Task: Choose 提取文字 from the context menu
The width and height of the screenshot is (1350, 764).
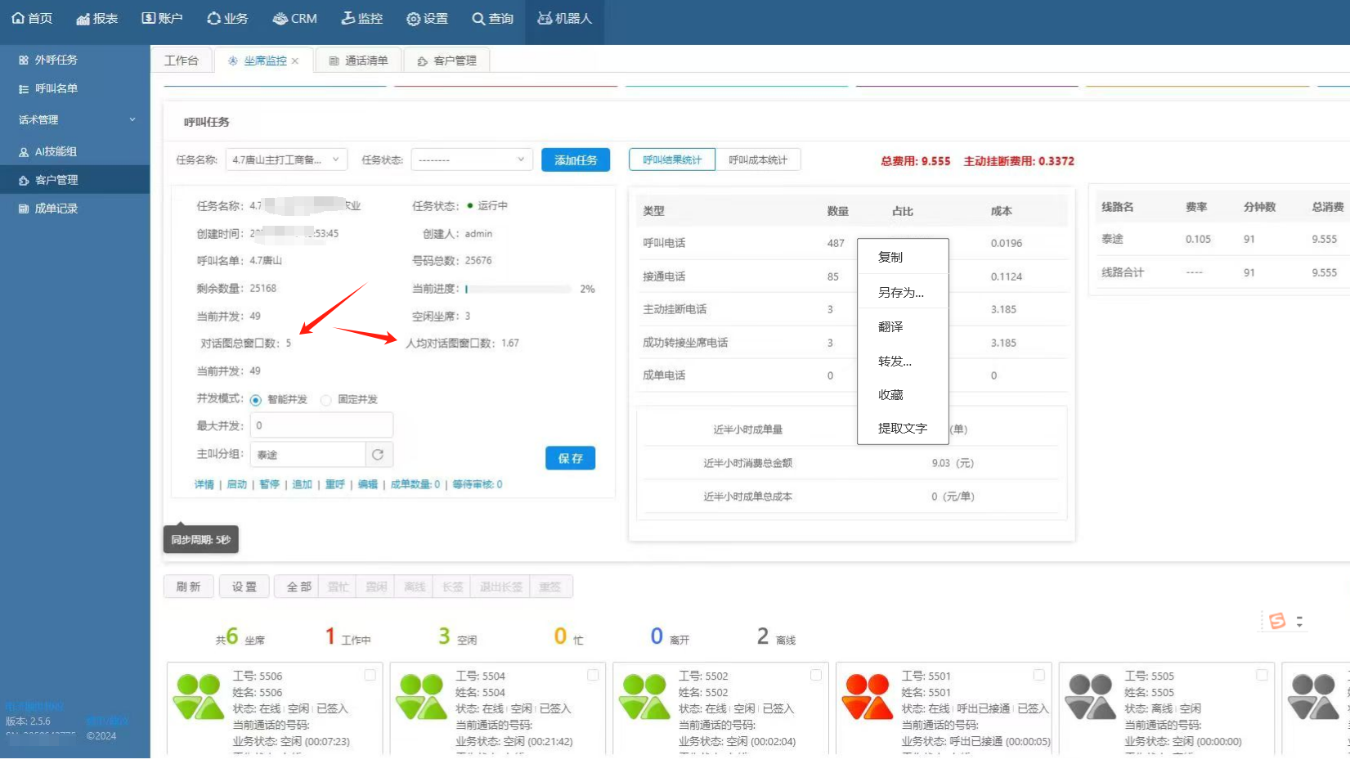Action: (x=902, y=428)
